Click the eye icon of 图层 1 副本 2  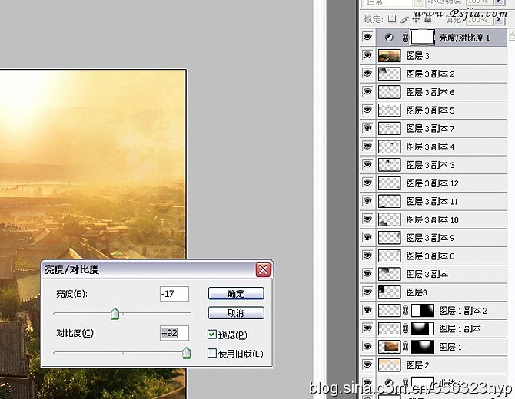click(367, 310)
